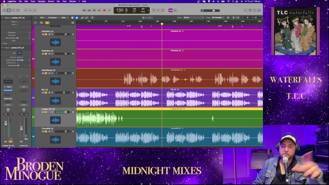Open LCD display mode dropdown arrow
The image size is (329, 185).
148,10
